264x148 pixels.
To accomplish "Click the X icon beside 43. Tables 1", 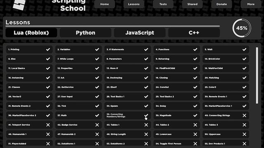I will 146,125.
